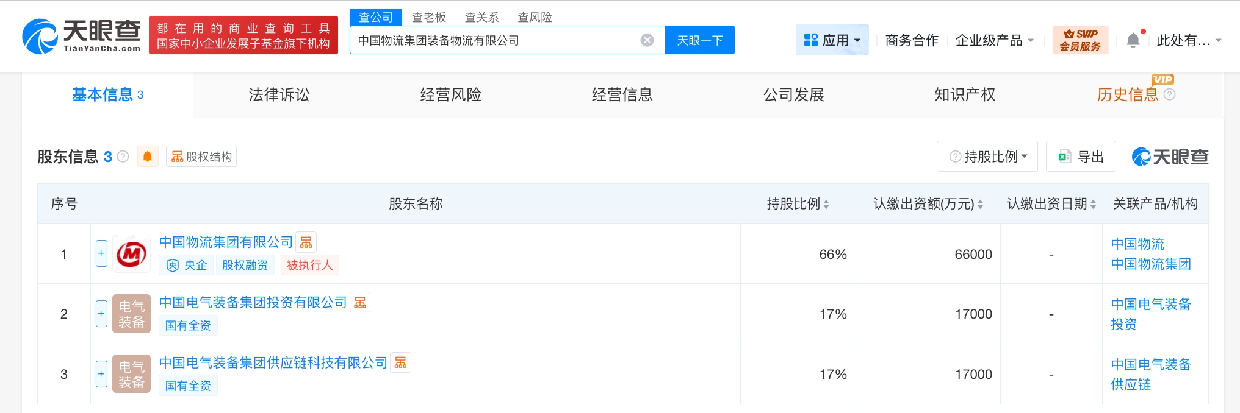Select the 查老板 search tab
The image size is (1240, 413).
pyautogui.click(x=428, y=17)
